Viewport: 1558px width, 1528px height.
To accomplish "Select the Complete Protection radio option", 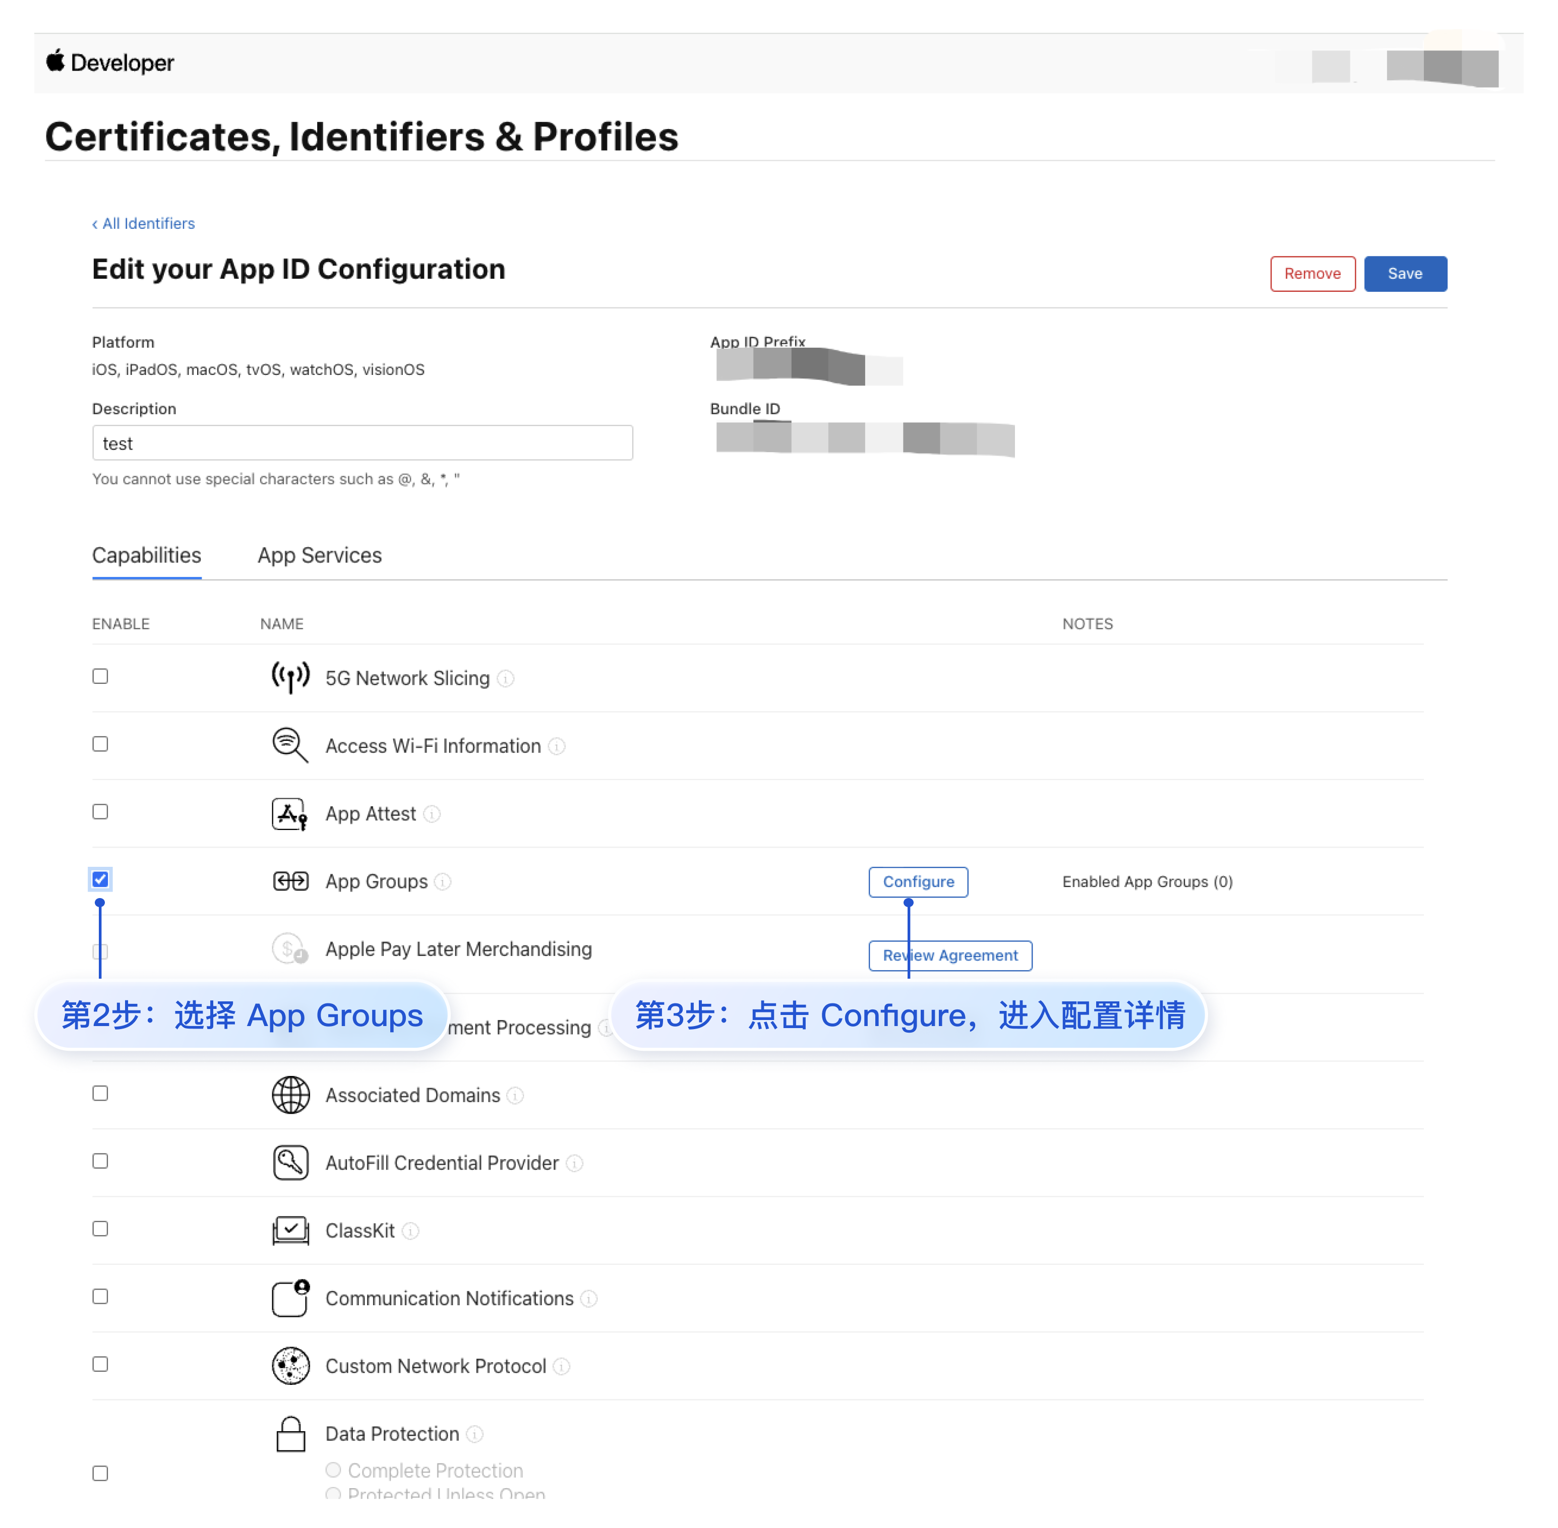I will [x=333, y=1470].
